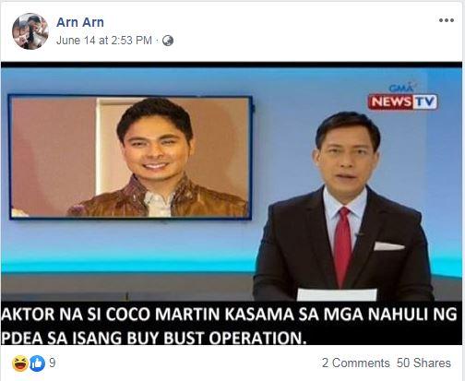The height and width of the screenshot is (381, 465).
Task: Click the blue thumbs-up Like reaction icon
Action: pyautogui.click(x=37, y=363)
